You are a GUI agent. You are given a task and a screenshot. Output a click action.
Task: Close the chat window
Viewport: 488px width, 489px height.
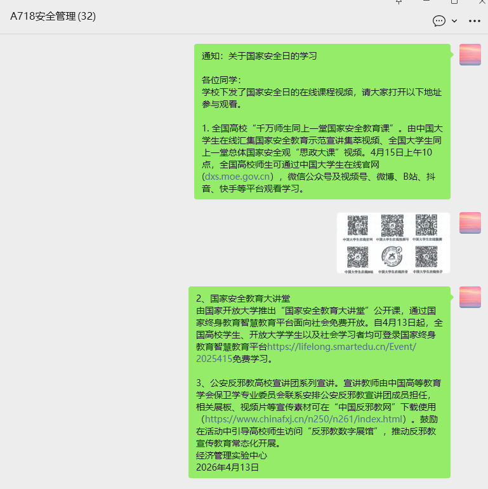coord(482,2)
